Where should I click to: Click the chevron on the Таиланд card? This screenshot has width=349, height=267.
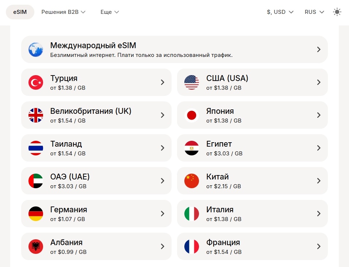click(162, 148)
